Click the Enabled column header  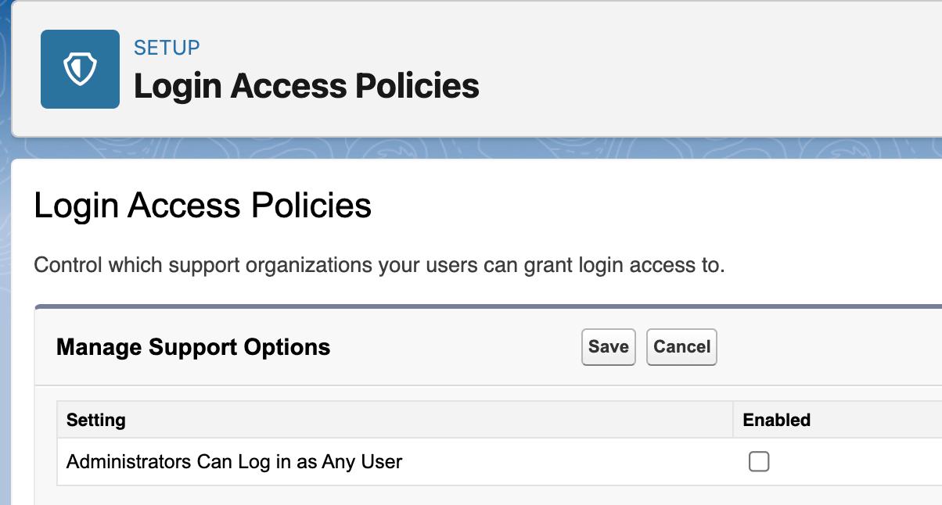pyautogui.click(x=776, y=420)
